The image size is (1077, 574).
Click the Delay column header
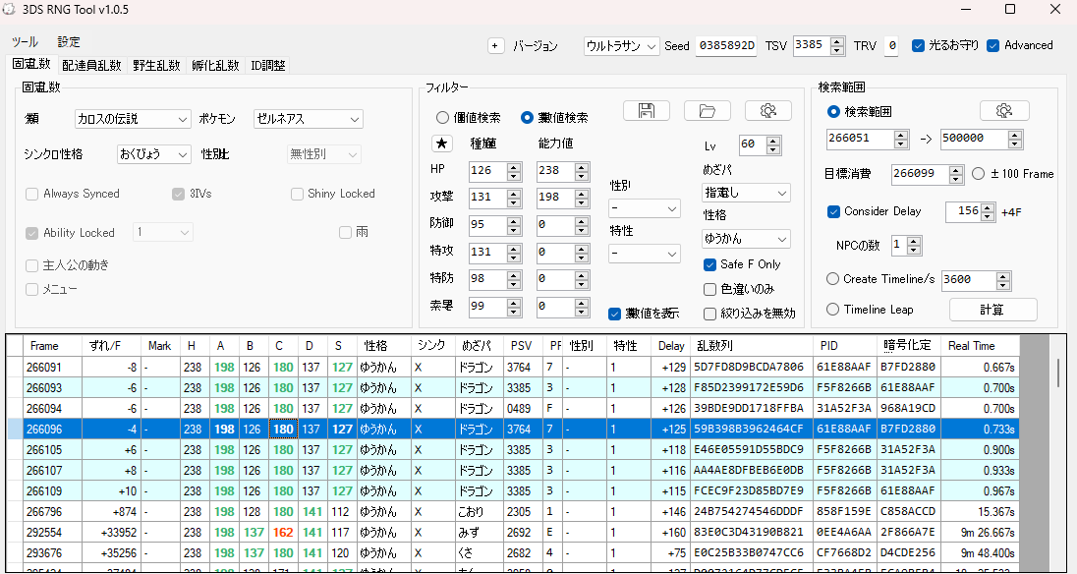coord(671,346)
